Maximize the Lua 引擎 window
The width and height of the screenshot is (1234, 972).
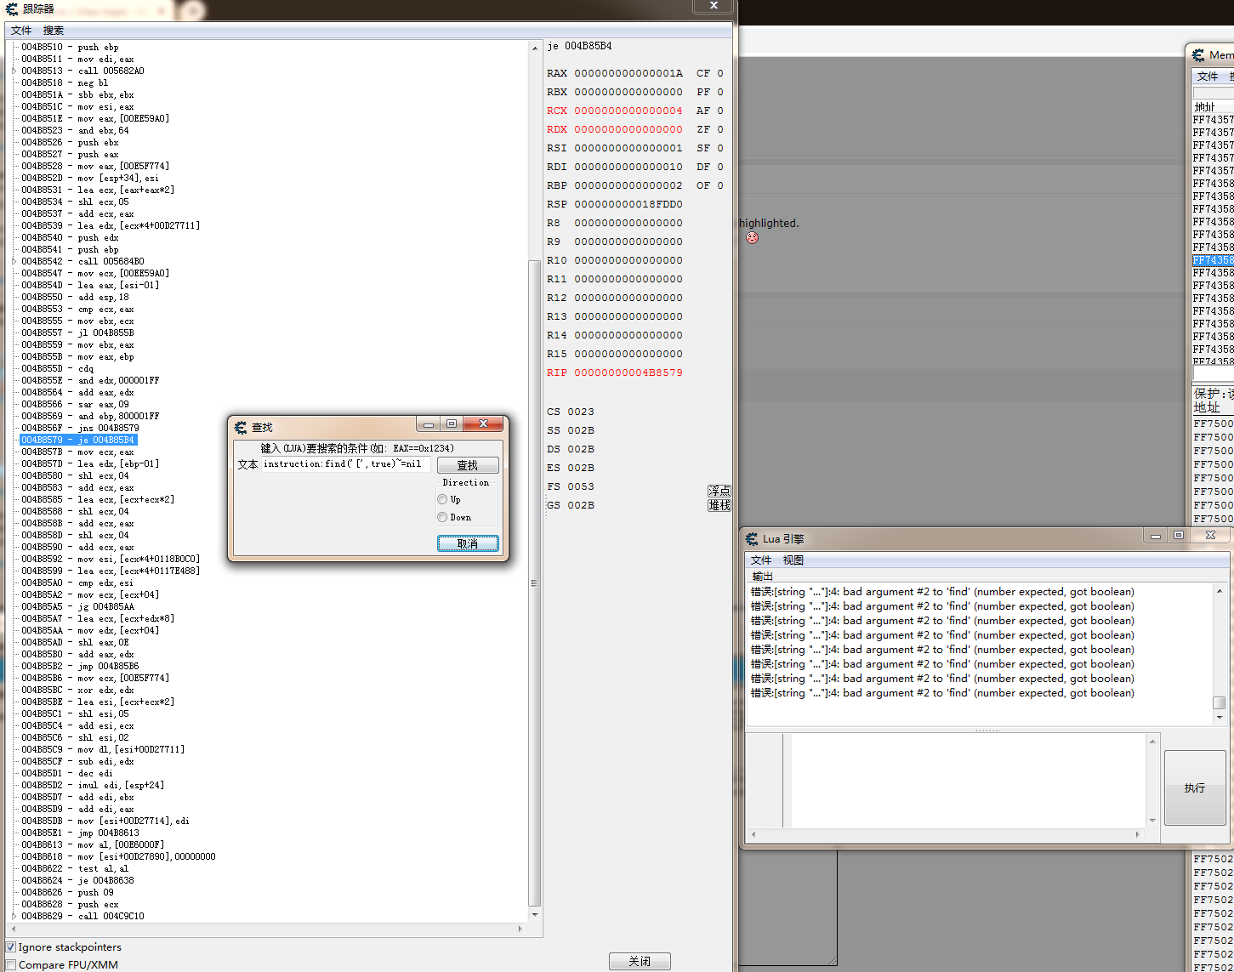(1179, 536)
